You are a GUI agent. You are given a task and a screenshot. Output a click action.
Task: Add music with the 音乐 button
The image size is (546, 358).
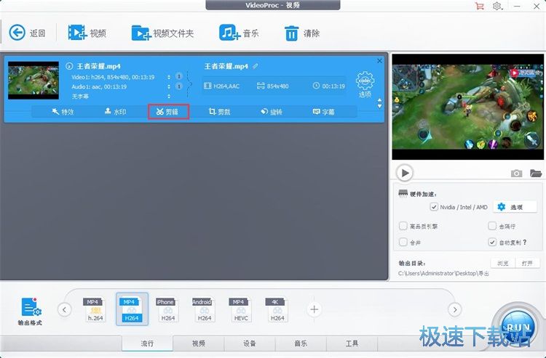click(239, 33)
